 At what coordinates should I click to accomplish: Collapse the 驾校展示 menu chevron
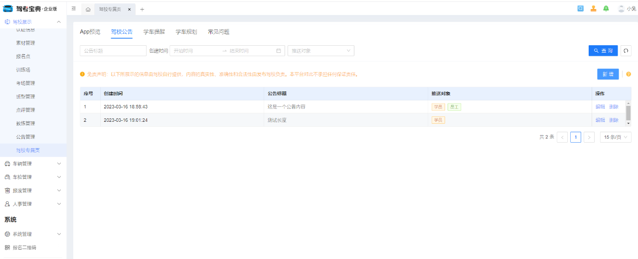(59, 22)
